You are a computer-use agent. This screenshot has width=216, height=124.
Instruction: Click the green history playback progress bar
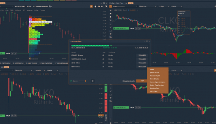pos(90,46)
